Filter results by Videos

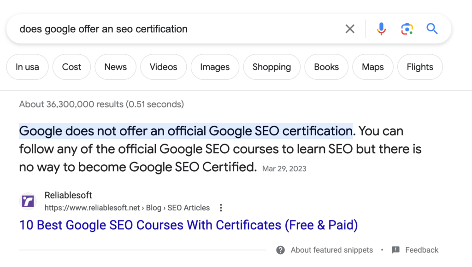tap(163, 67)
